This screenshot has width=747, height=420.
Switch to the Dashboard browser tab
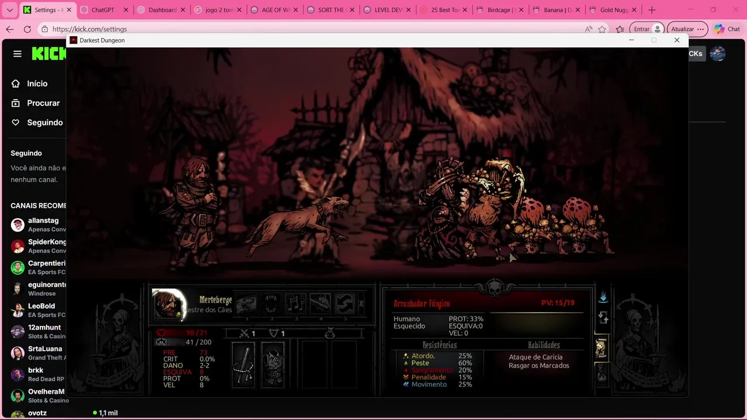coord(162,10)
